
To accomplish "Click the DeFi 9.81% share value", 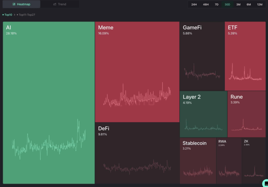I will pos(103,134).
